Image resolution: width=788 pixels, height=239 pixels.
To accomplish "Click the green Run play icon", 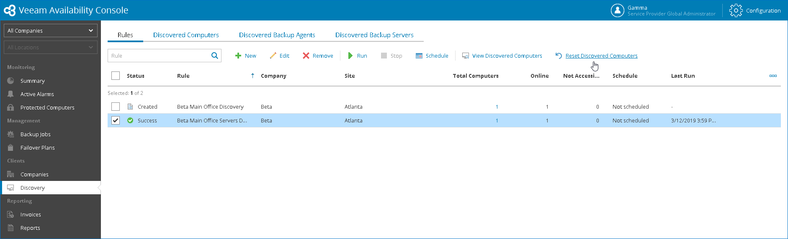I will pyautogui.click(x=350, y=56).
